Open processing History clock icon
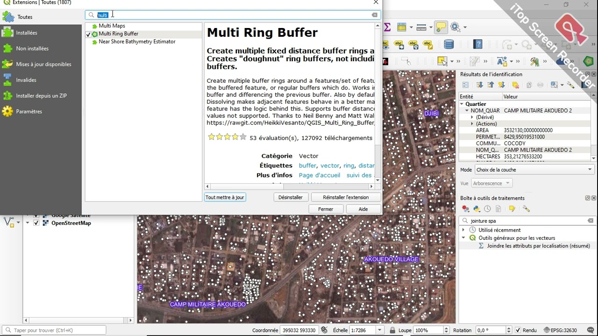This screenshot has height=336, width=598. 487,209
